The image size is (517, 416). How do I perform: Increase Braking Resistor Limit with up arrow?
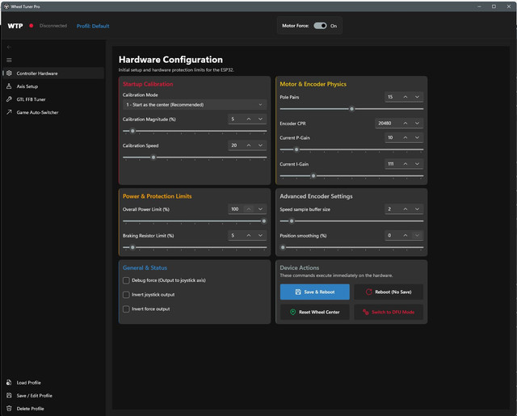pyautogui.click(x=249, y=235)
